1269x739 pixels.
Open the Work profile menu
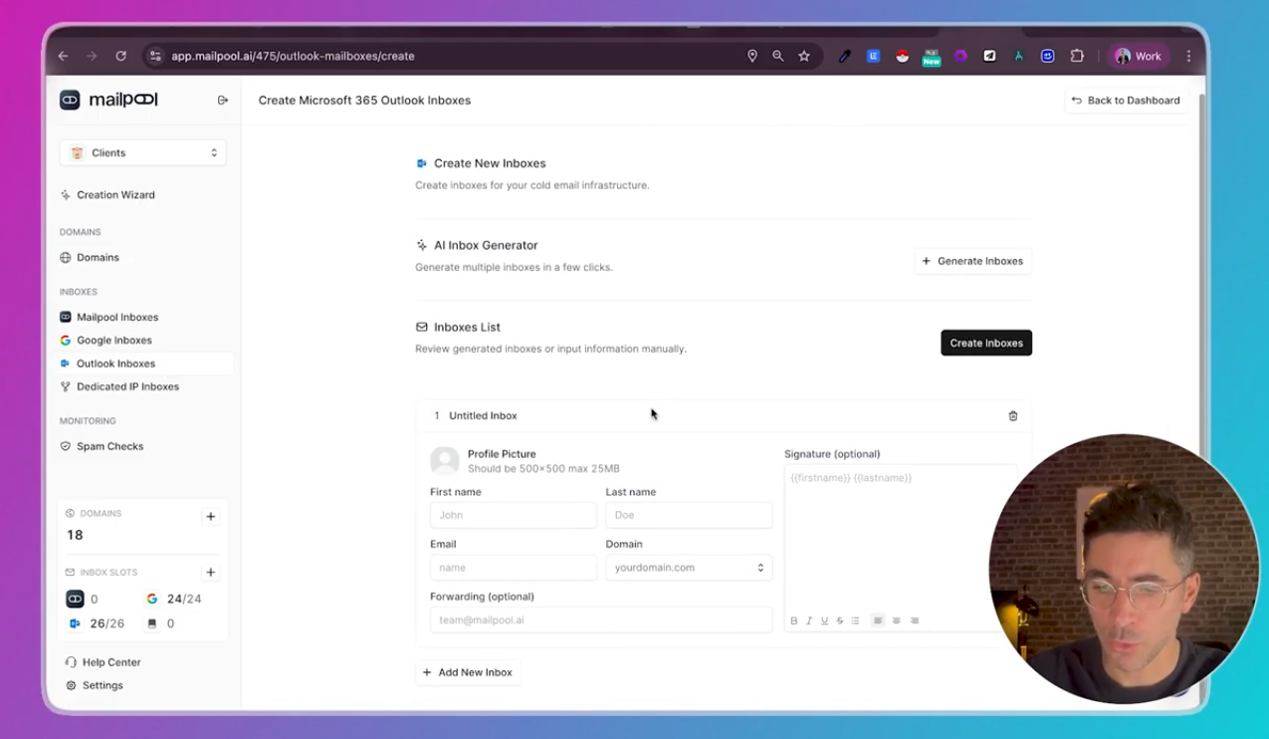click(1139, 56)
